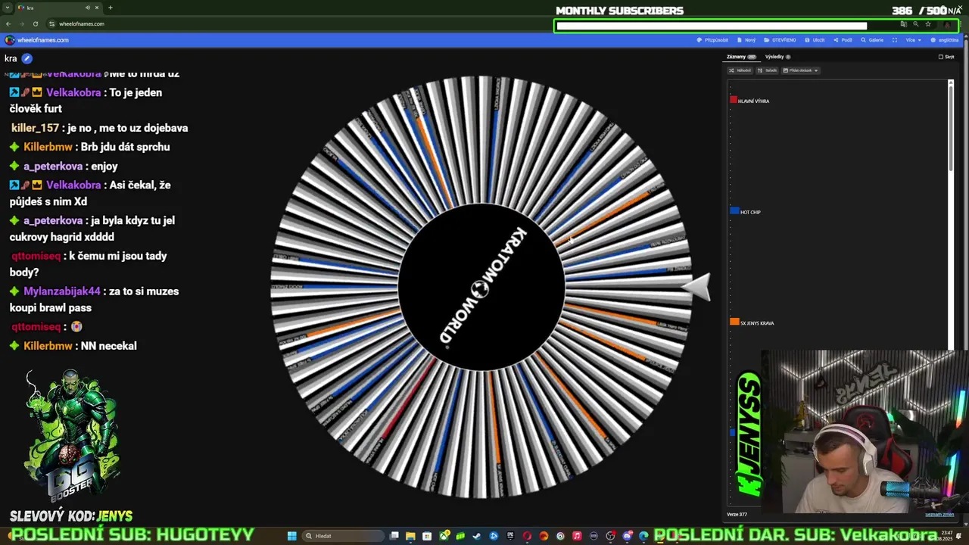The width and height of the screenshot is (969, 545).
Task: Click the browser forward arrow
Action: [x=21, y=23]
